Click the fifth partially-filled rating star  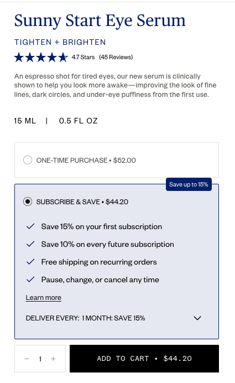(x=63, y=58)
